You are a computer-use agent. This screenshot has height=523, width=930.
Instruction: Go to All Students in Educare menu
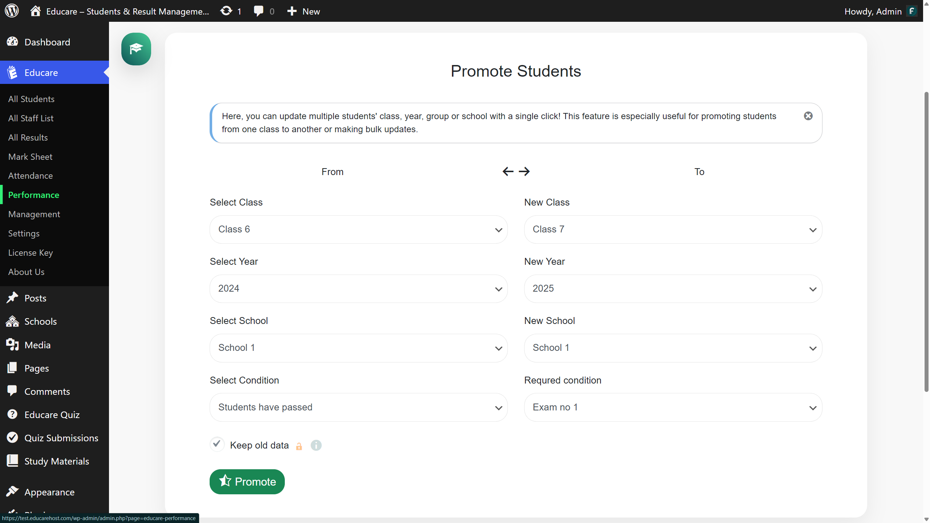pyautogui.click(x=31, y=99)
